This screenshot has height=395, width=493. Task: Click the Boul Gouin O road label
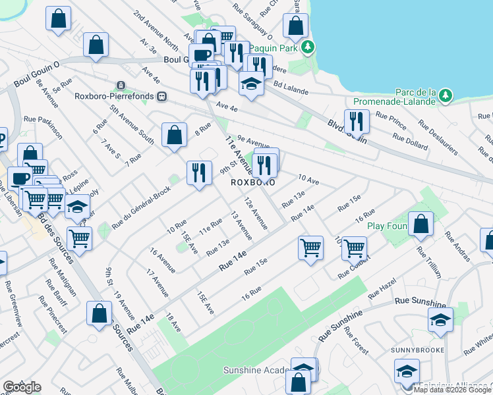(x=36, y=74)
